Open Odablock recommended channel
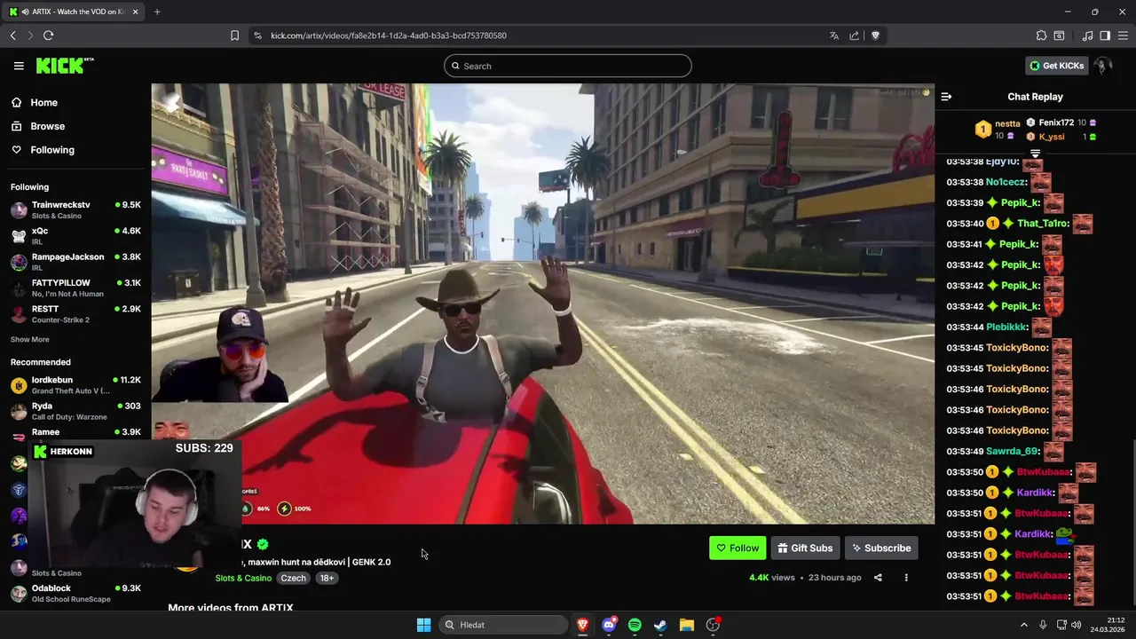 click(x=75, y=593)
